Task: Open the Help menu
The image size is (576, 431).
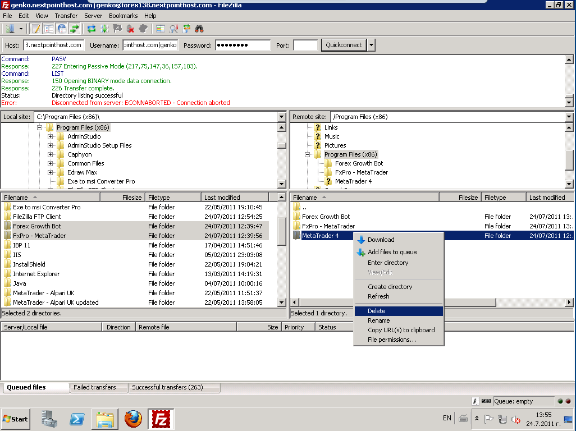Action: tap(150, 16)
